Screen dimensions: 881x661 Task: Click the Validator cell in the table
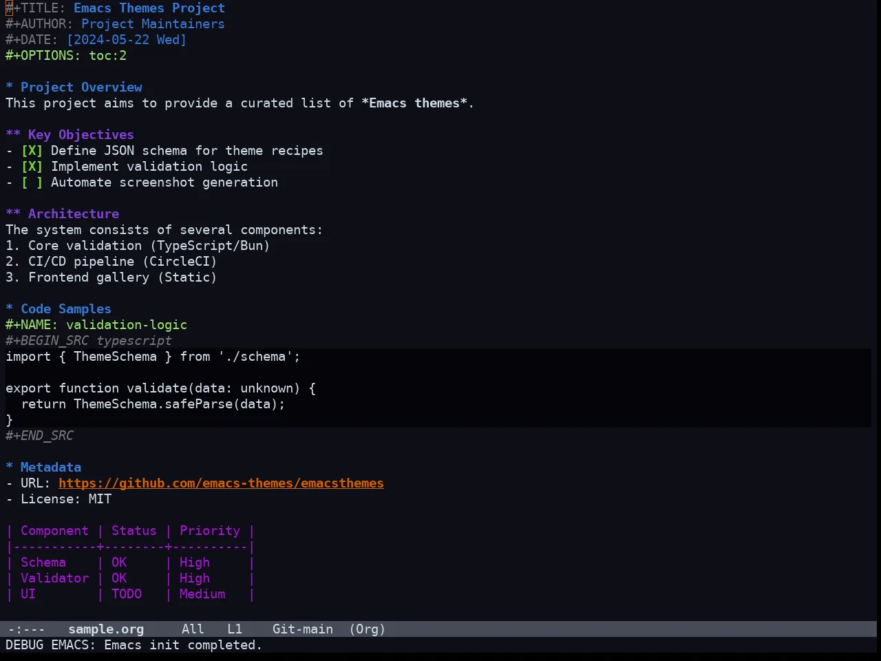click(x=54, y=578)
